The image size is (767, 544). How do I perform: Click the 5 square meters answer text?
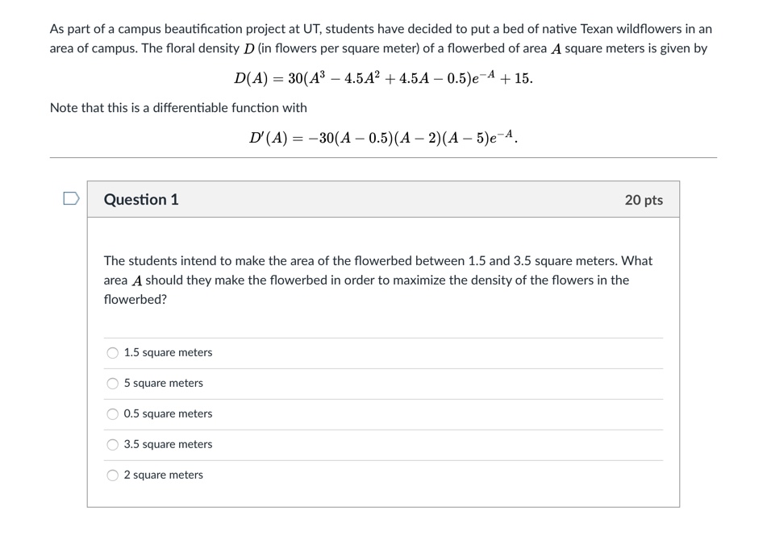(x=162, y=383)
